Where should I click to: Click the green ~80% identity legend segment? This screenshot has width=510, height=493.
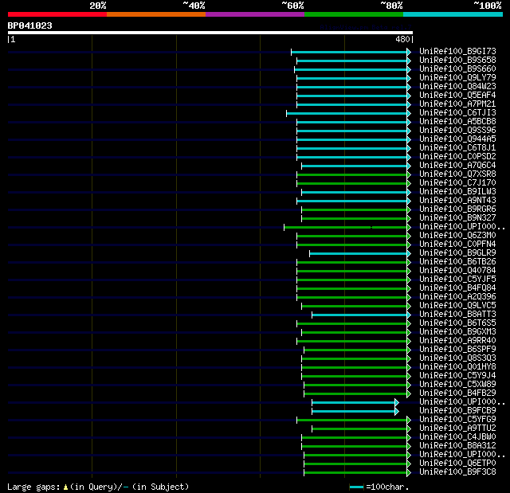tap(354, 14)
